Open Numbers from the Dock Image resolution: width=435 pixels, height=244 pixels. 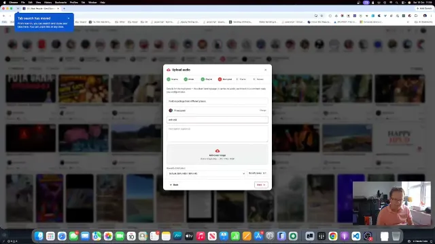point(235,236)
